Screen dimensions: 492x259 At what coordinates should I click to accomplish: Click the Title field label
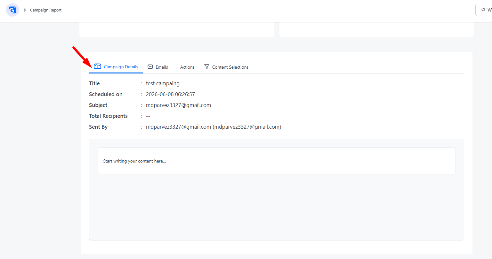point(94,83)
